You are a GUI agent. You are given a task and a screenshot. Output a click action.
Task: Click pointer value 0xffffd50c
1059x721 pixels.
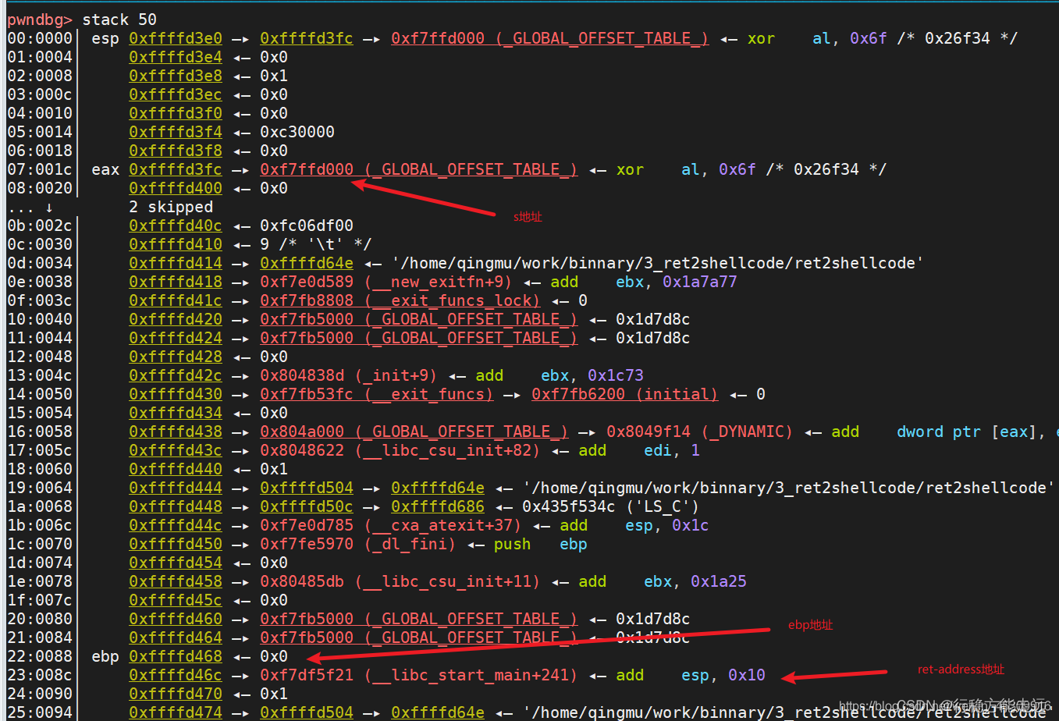307,506
